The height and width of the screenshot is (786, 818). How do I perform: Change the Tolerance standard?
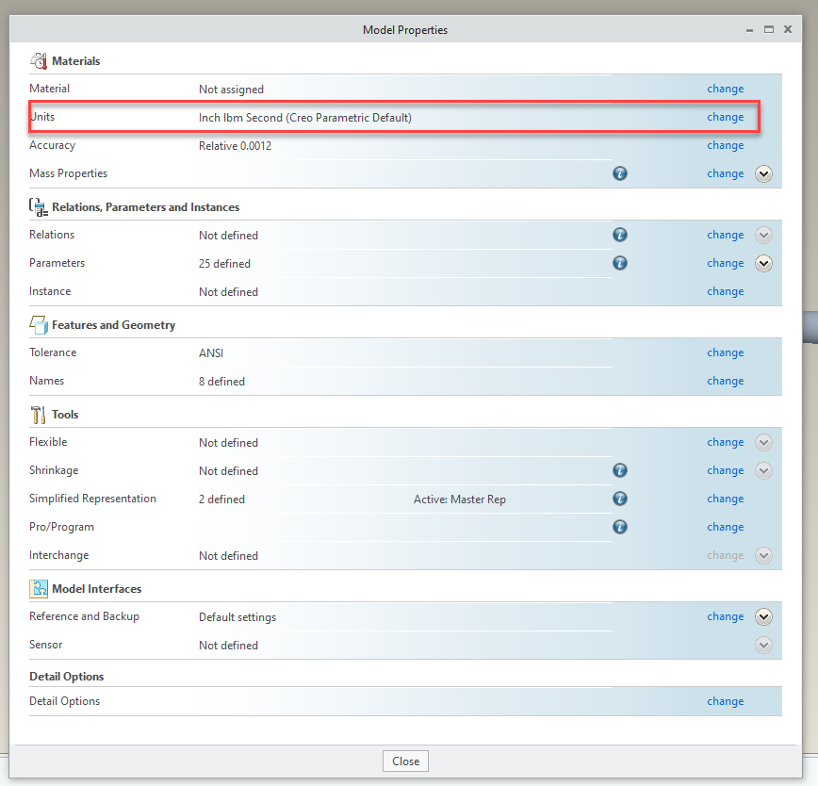[725, 352]
